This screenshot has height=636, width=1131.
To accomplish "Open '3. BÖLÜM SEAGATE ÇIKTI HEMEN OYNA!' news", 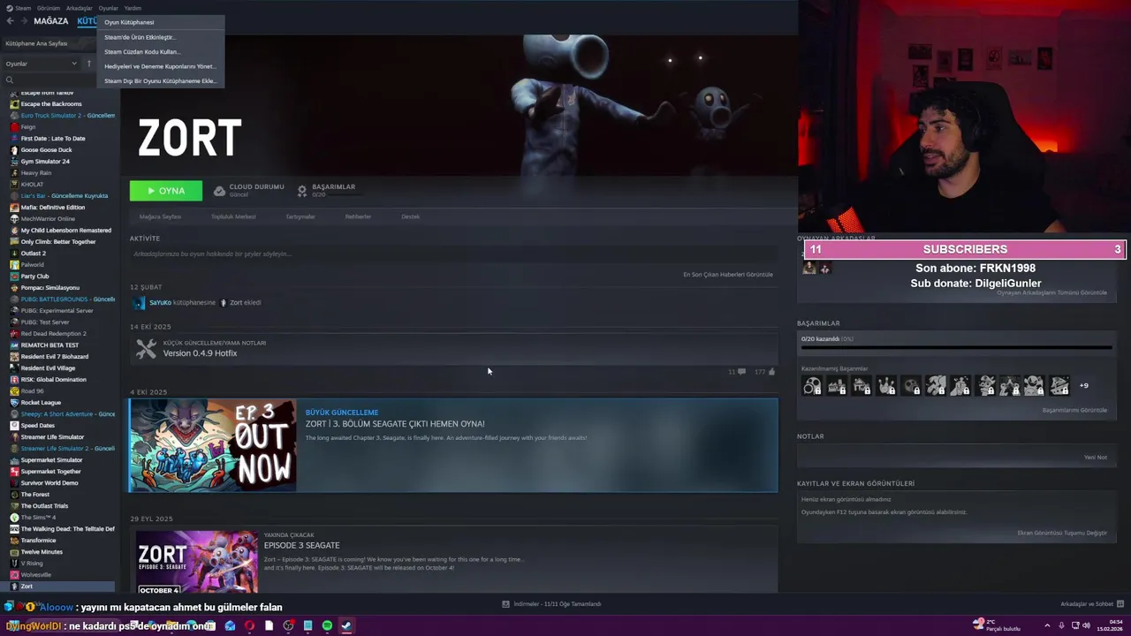I will coord(395,424).
